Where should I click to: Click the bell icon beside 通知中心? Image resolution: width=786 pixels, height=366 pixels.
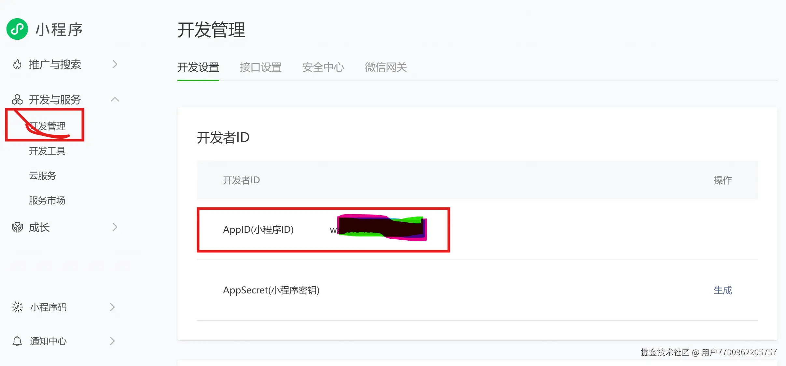click(x=17, y=341)
